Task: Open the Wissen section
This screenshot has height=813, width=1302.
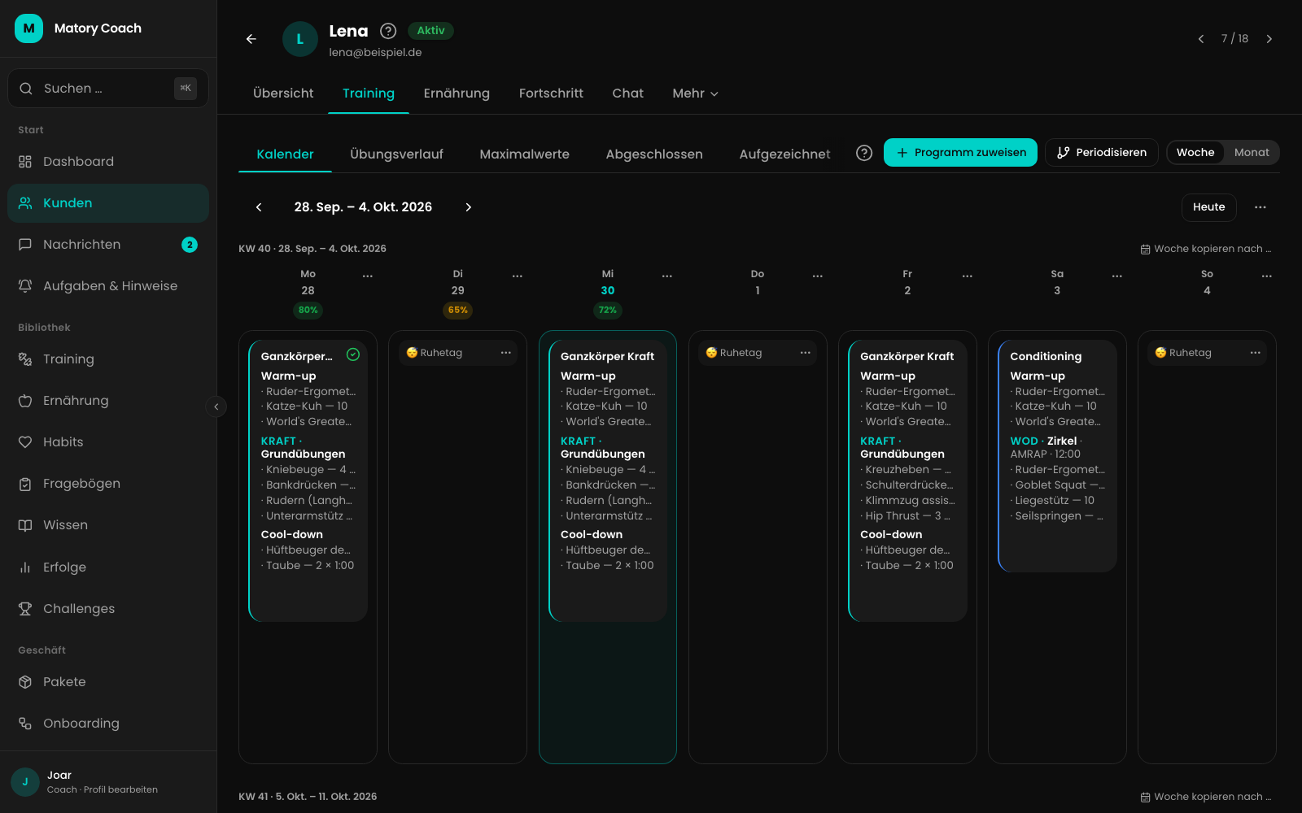Action: click(108, 525)
